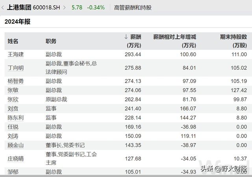Open executive profile 刘贲
Image resolution: width=252 pixels, height=177 pixels.
[x=13, y=109]
